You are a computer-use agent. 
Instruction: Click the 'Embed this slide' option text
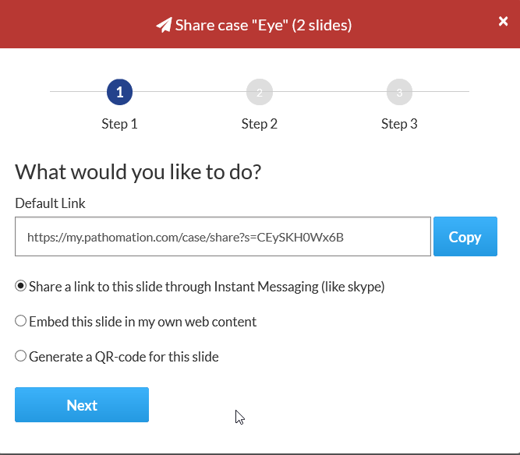point(143,321)
